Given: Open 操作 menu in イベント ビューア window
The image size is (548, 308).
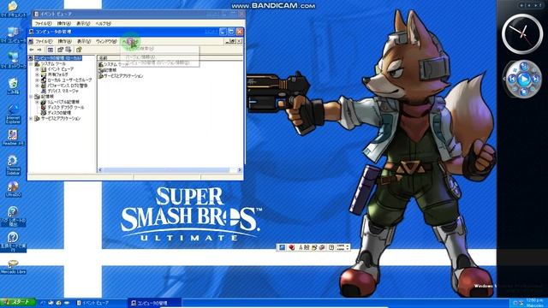Looking at the screenshot, I should (63, 23).
